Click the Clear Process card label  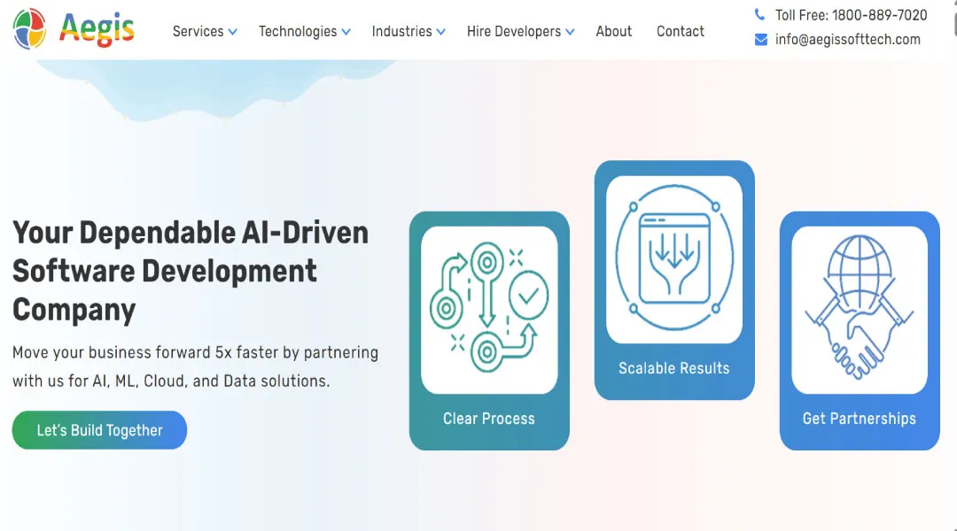pyautogui.click(x=488, y=419)
